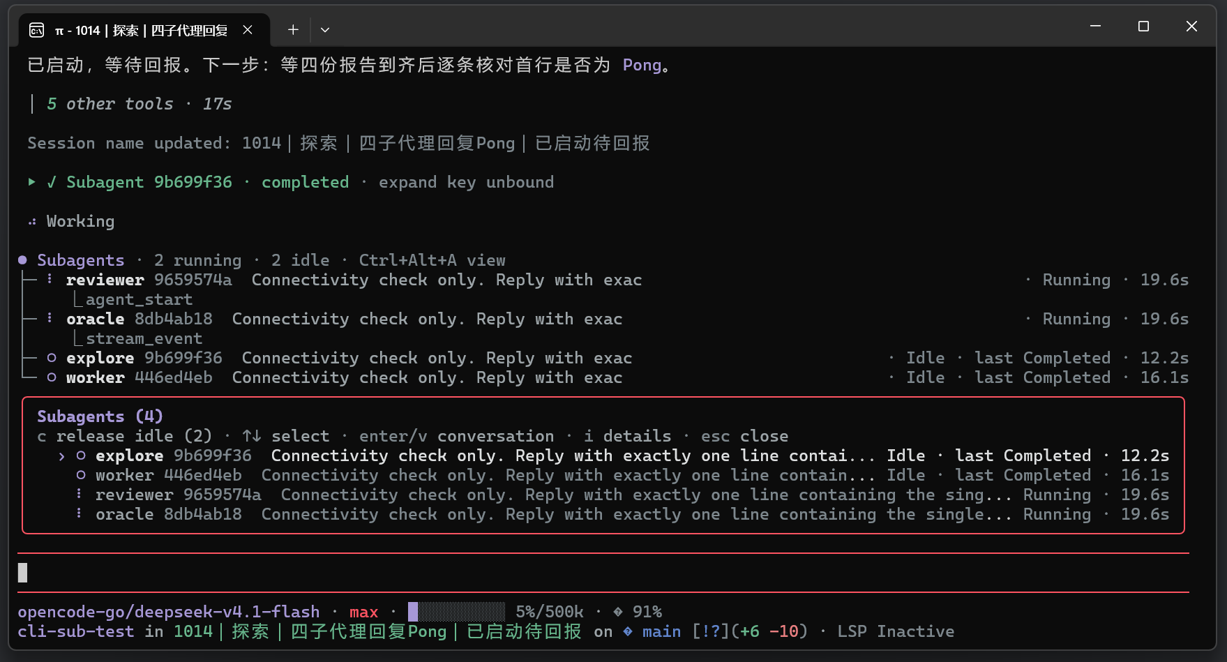The image size is (1227, 662).
Task: Click the 'Subagents' header label in tree
Action: (81, 260)
